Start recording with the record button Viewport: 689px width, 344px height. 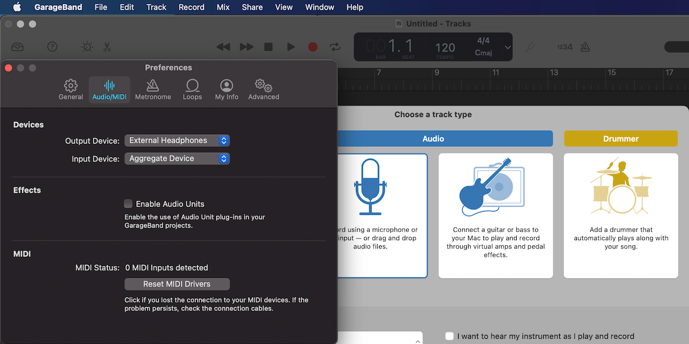click(313, 47)
